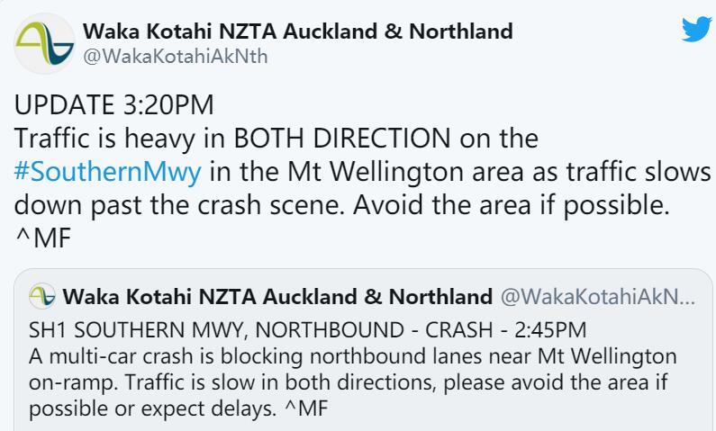The height and width of the screenshot is (431, 716).
Task: Open the Waka Kotahi profile avatar
Action: coord(44,44)
